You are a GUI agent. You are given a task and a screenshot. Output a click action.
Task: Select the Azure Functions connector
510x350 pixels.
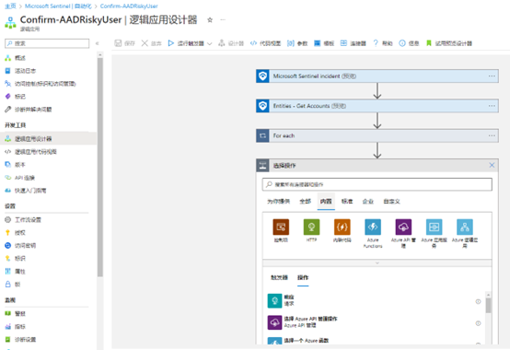(373, 227)
